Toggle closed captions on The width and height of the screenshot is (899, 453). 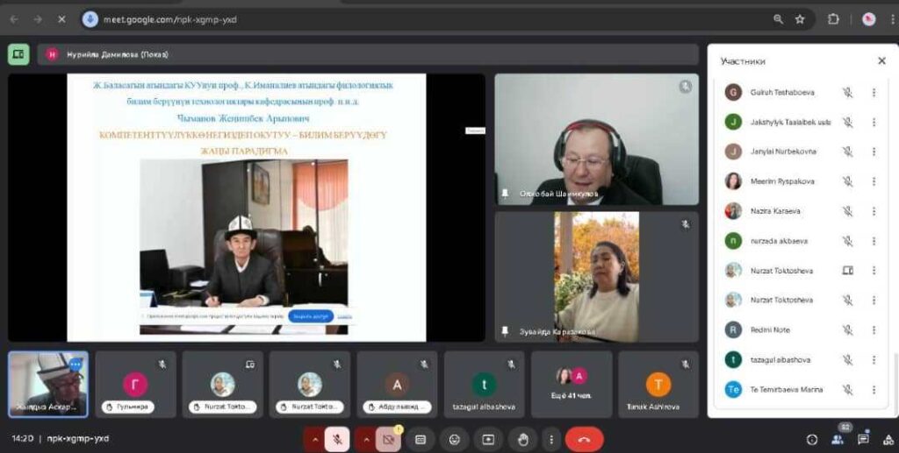coord(421,439)
